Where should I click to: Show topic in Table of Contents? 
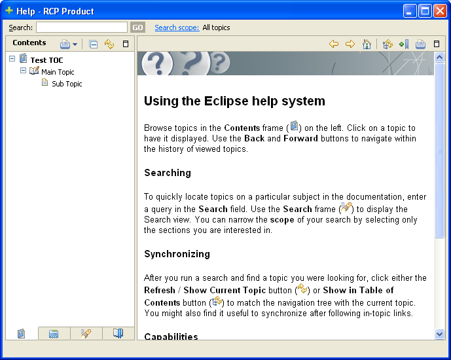point(388,44)
